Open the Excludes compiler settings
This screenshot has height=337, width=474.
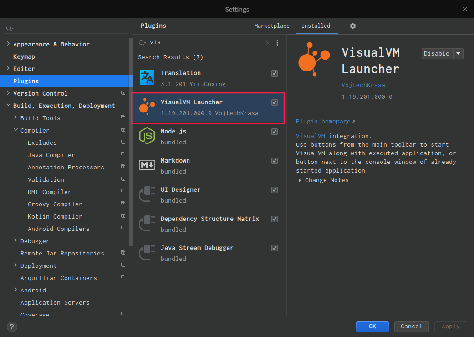click(x=42, y=143)
